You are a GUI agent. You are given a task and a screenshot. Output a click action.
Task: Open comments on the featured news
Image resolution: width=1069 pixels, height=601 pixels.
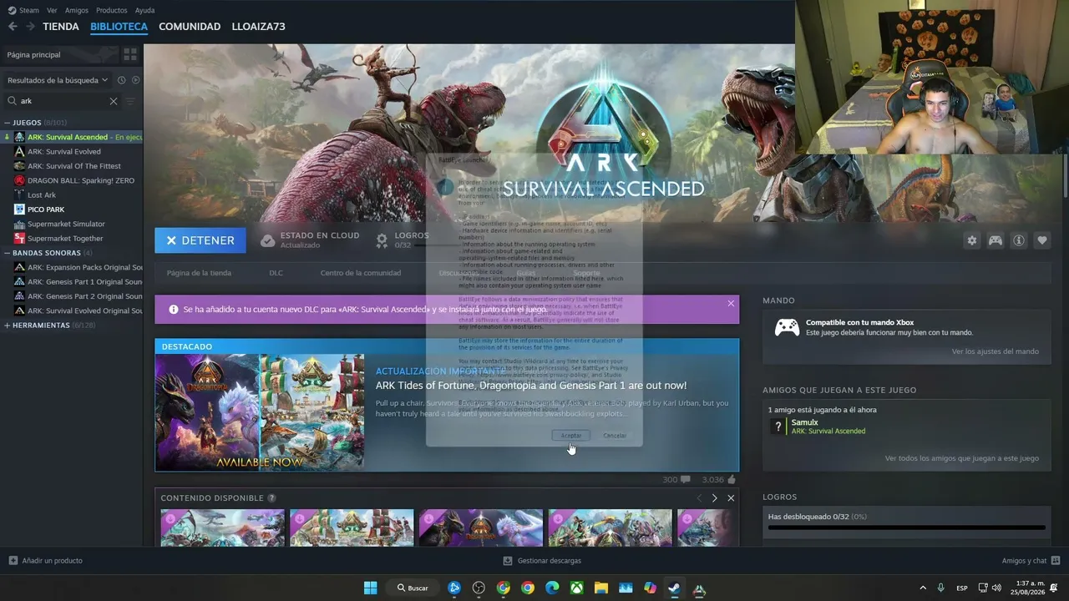(676, 480)
